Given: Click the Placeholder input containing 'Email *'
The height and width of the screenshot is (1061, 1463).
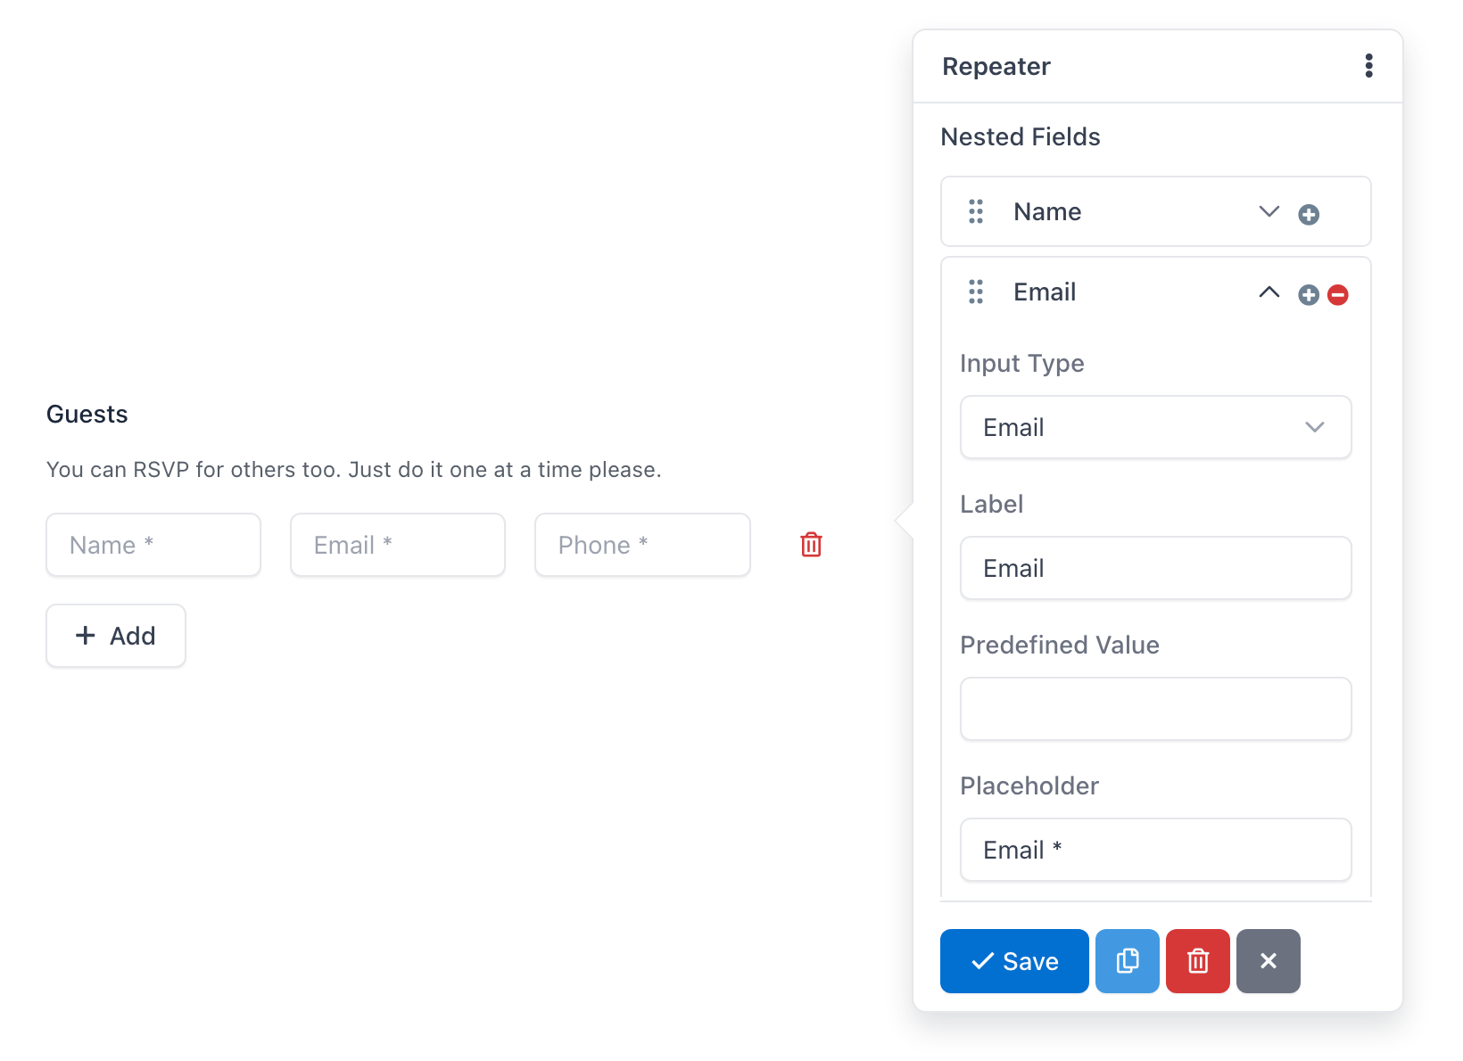Looking at the screenshot, I should [x=1156, y=850].
